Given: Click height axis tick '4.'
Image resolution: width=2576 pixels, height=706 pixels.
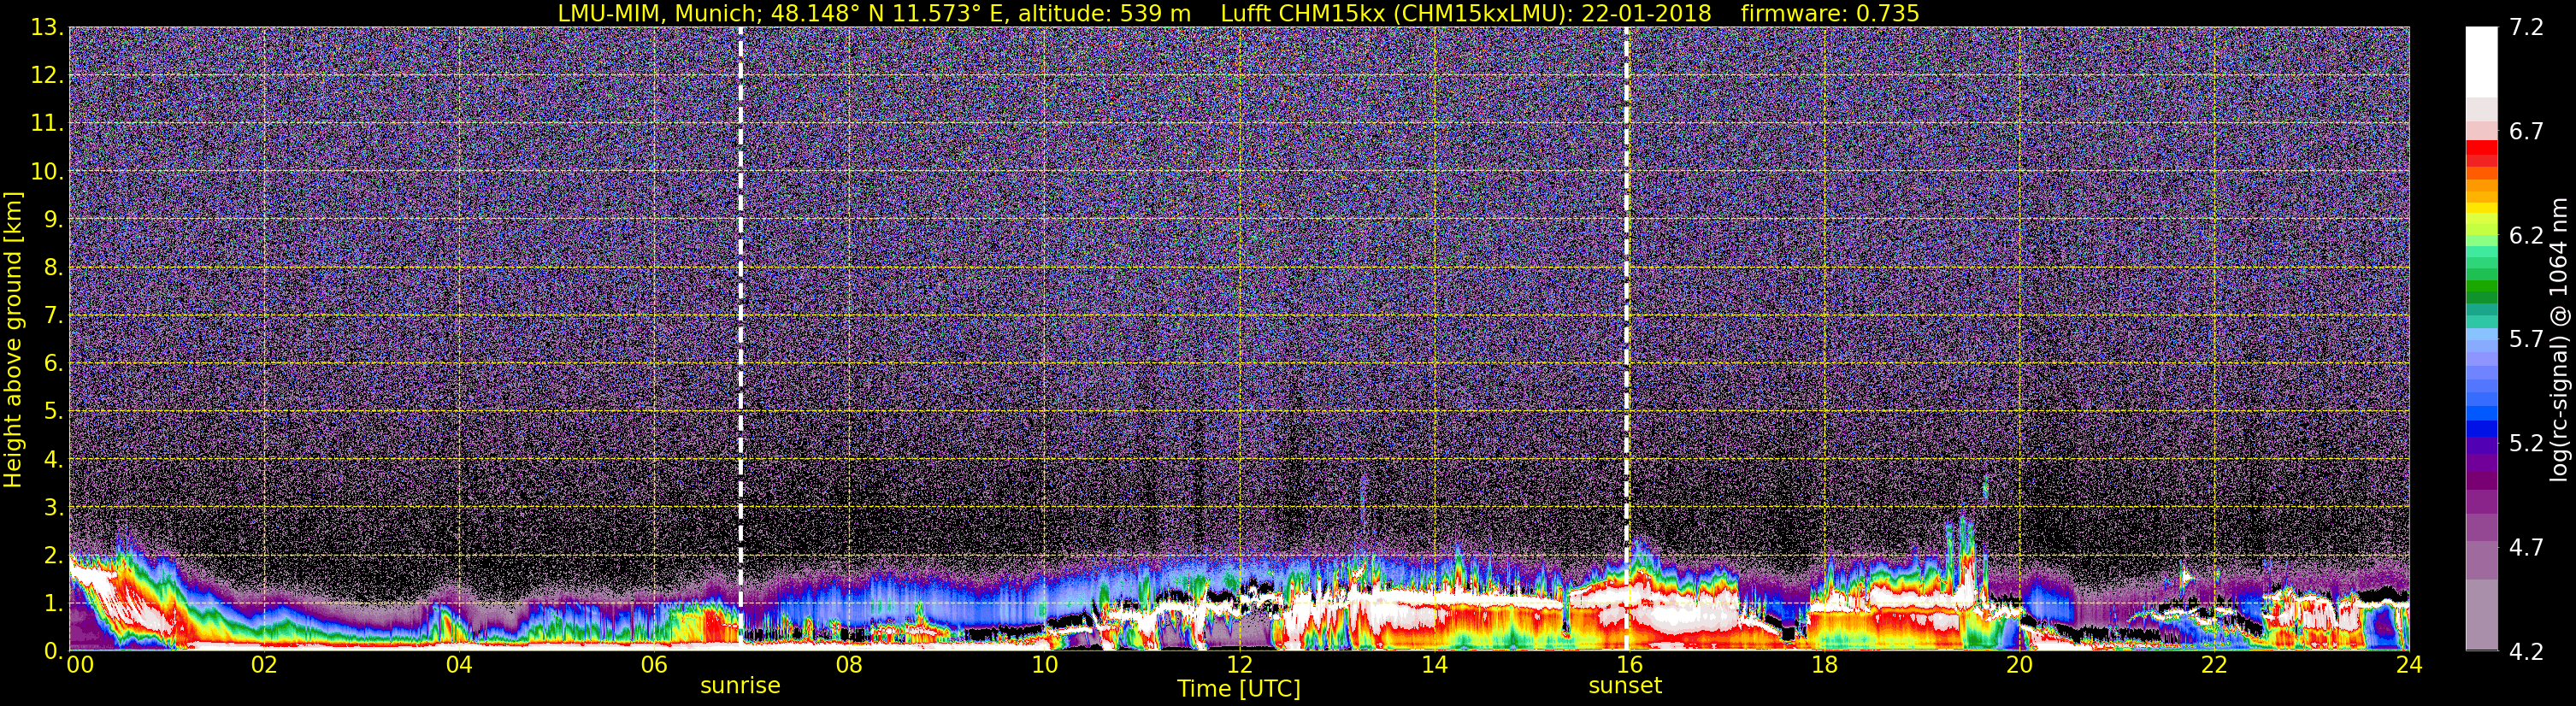Looking at the screenshot, I should click(x=53, y=459).
